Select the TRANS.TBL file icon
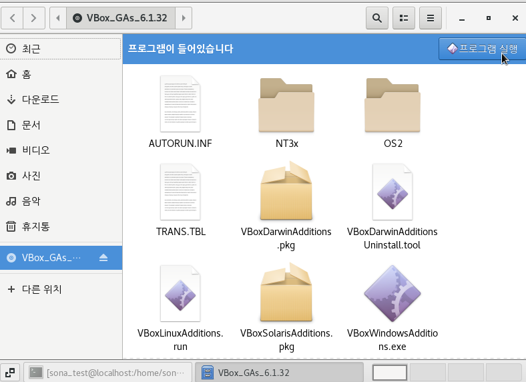526x382 pixels. 180,192
